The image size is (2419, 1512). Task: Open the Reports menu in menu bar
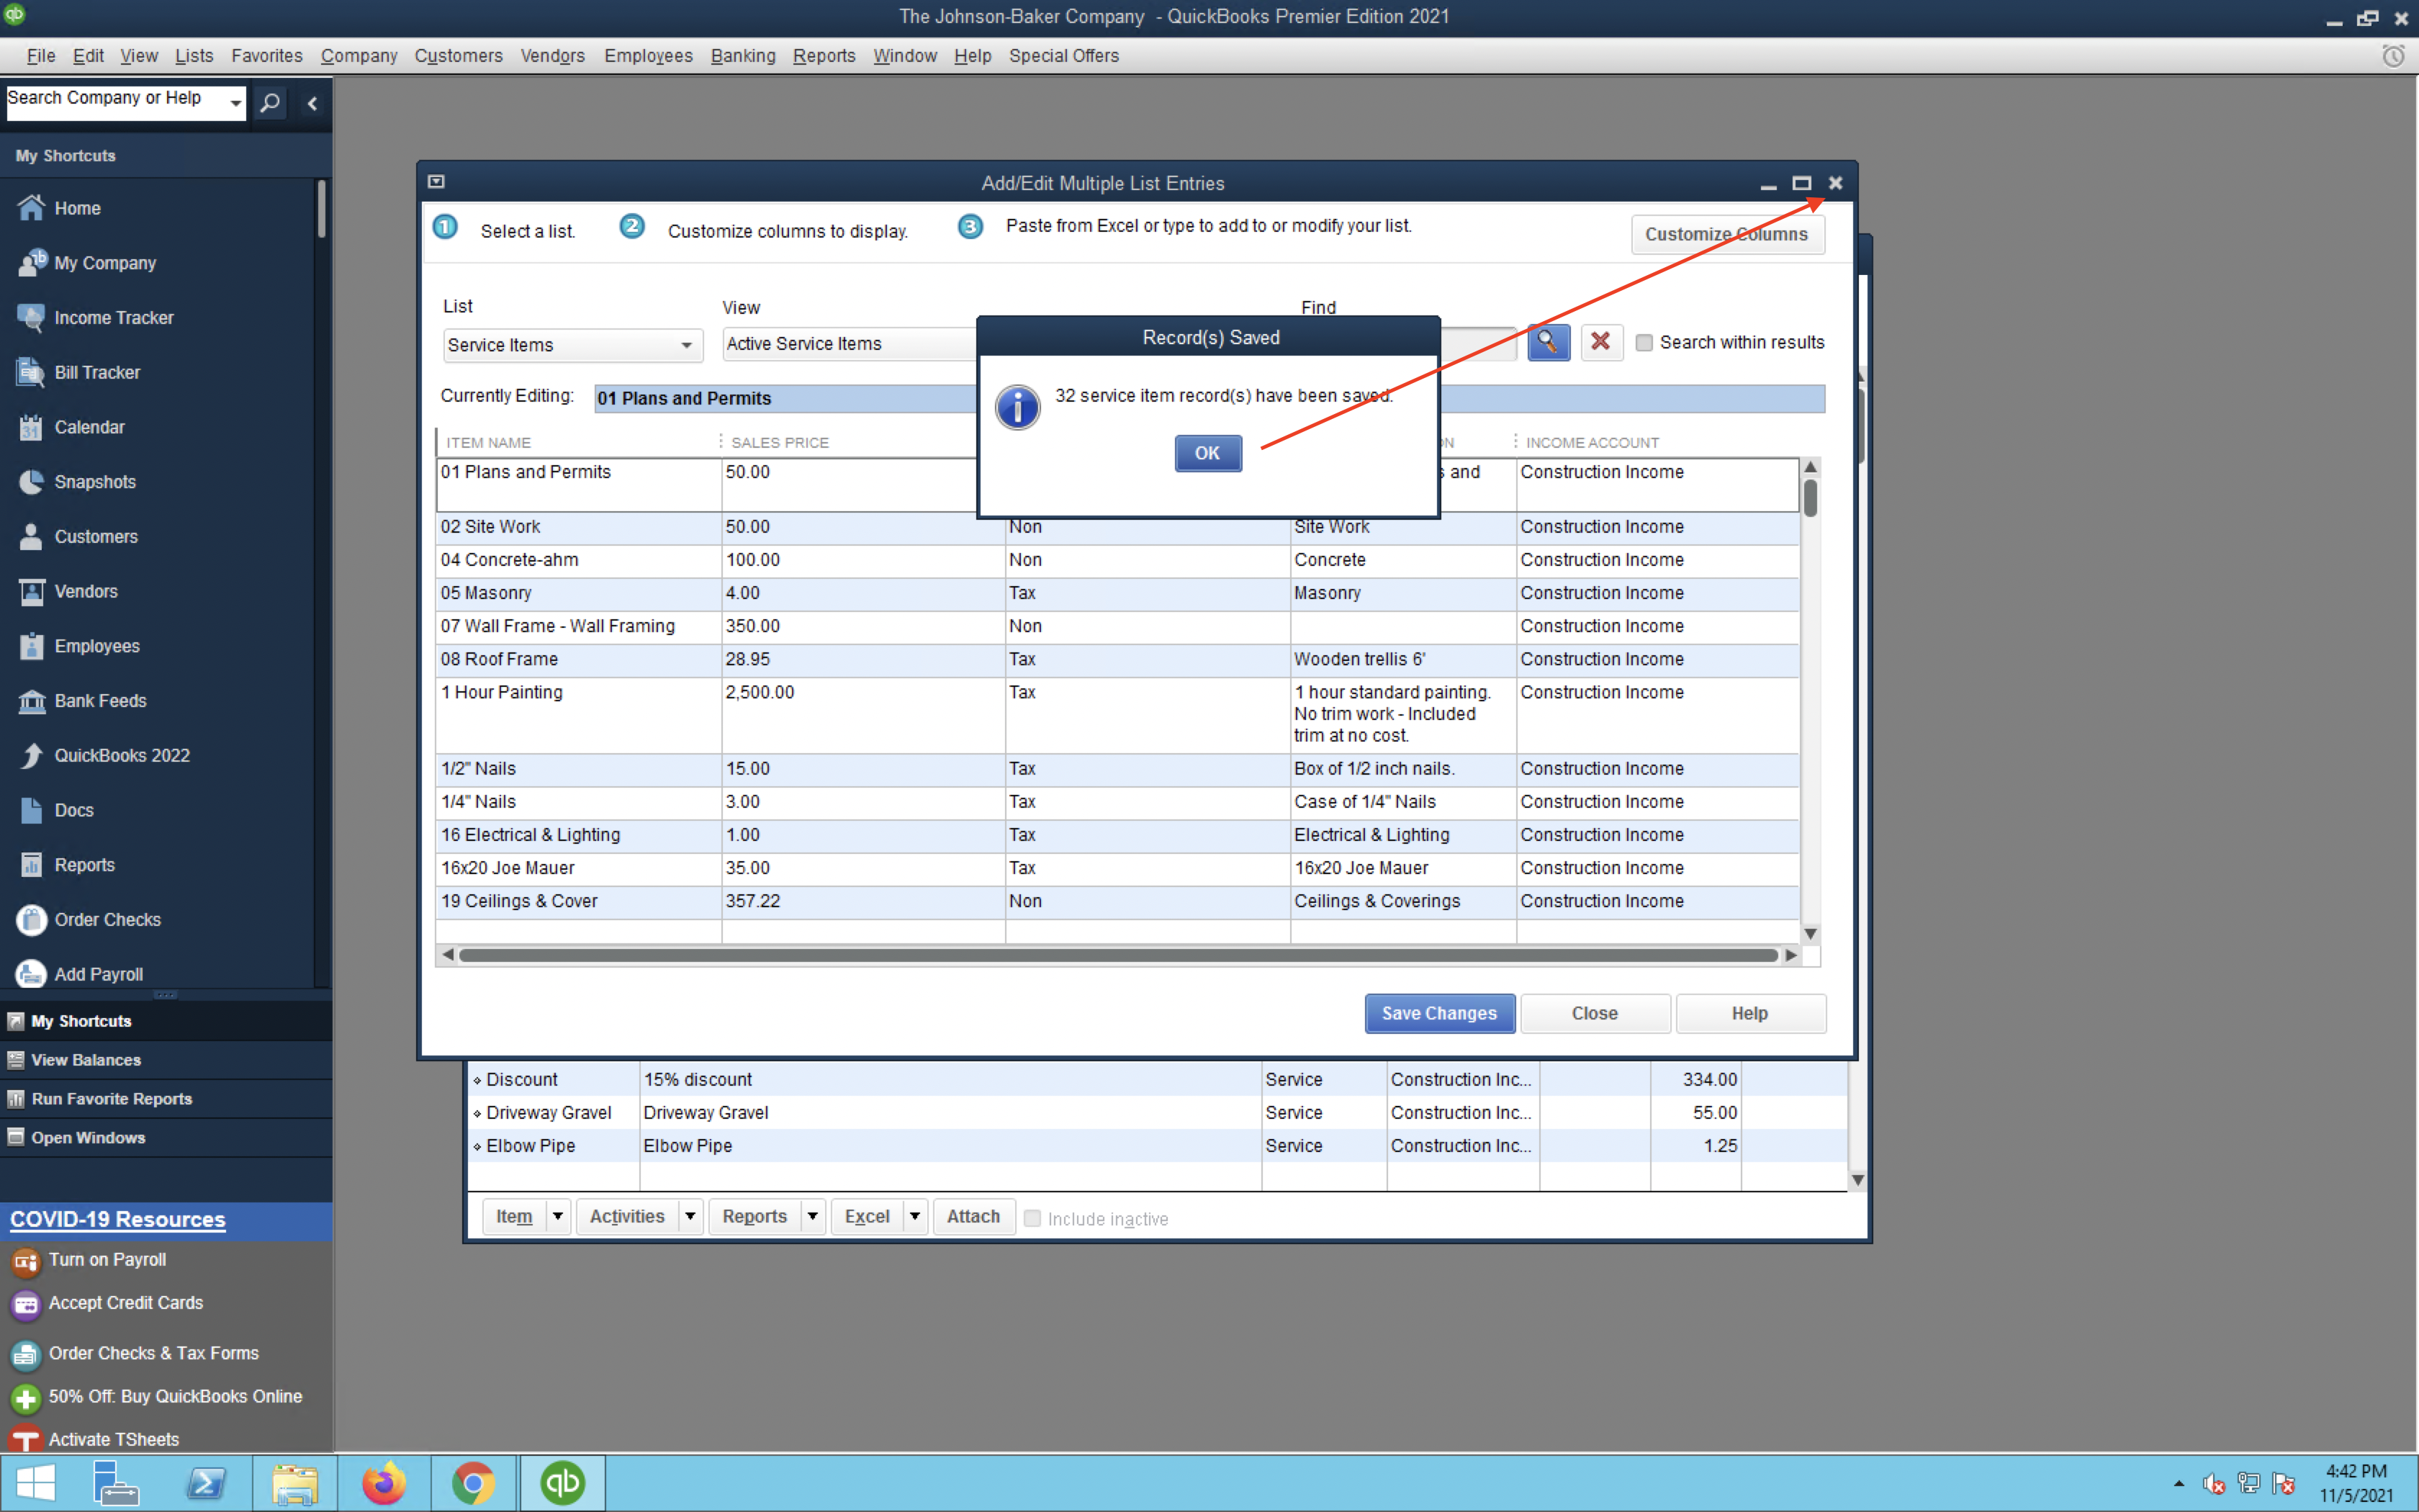pos(824,56)
